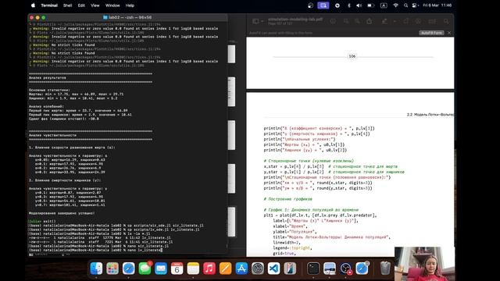Show the PDF inspector info icon

333,21
